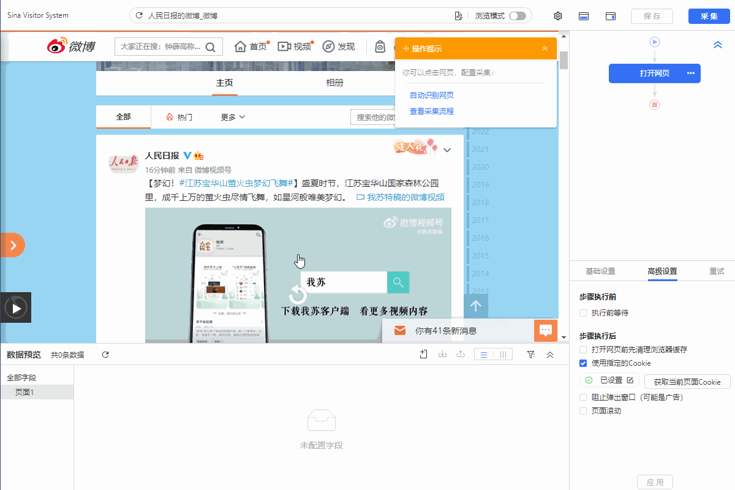Open the 你有41条新消息 notification
Viewport: 735px width, 490px height.
pos(446,331)
